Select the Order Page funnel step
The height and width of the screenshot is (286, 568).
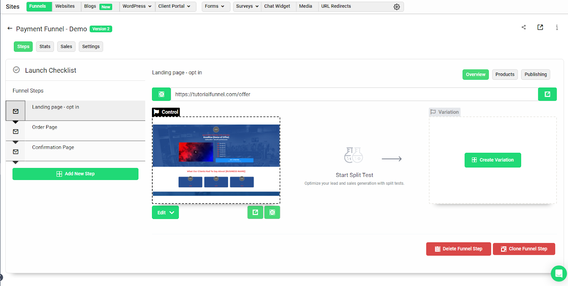pyautogui.click(x=45, y=127)
